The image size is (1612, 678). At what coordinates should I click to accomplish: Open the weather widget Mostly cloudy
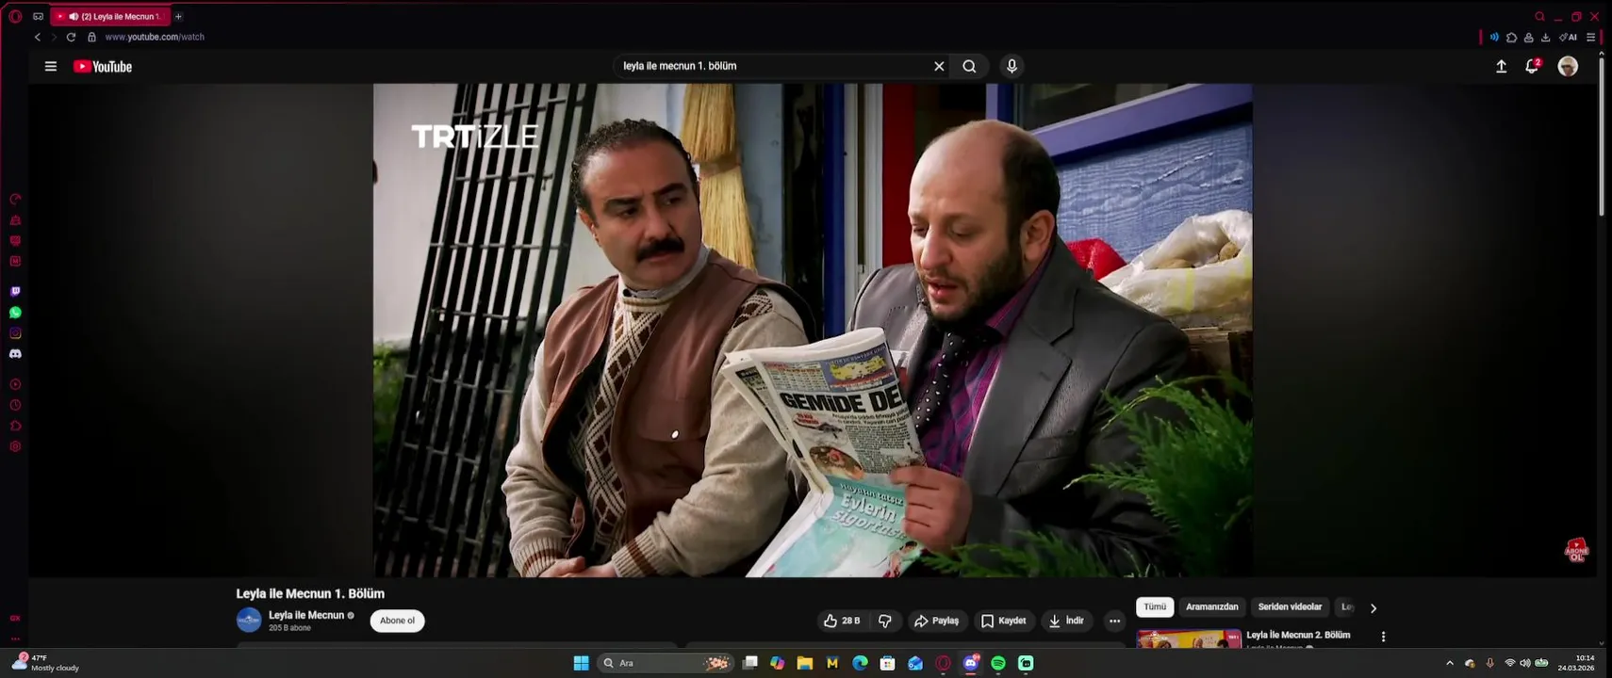[45, 663]
